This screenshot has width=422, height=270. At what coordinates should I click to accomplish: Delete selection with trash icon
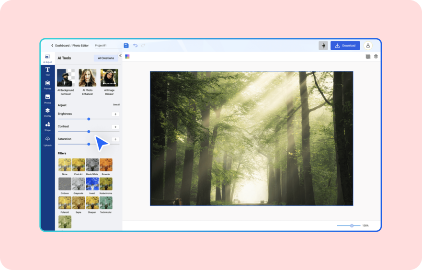(376, 56)
